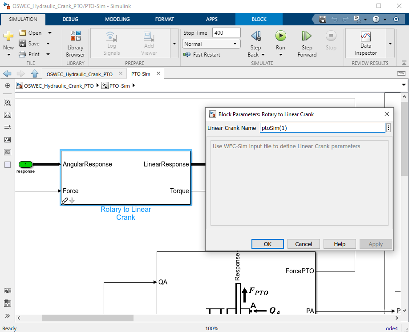Insert an Image from the palette
The height and width of the screenshot is (332, 409).
8,152
